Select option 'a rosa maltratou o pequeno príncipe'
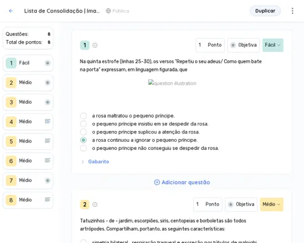Image resolution: width=304 pixels, height=243 pixels. [x=84, y=116]
